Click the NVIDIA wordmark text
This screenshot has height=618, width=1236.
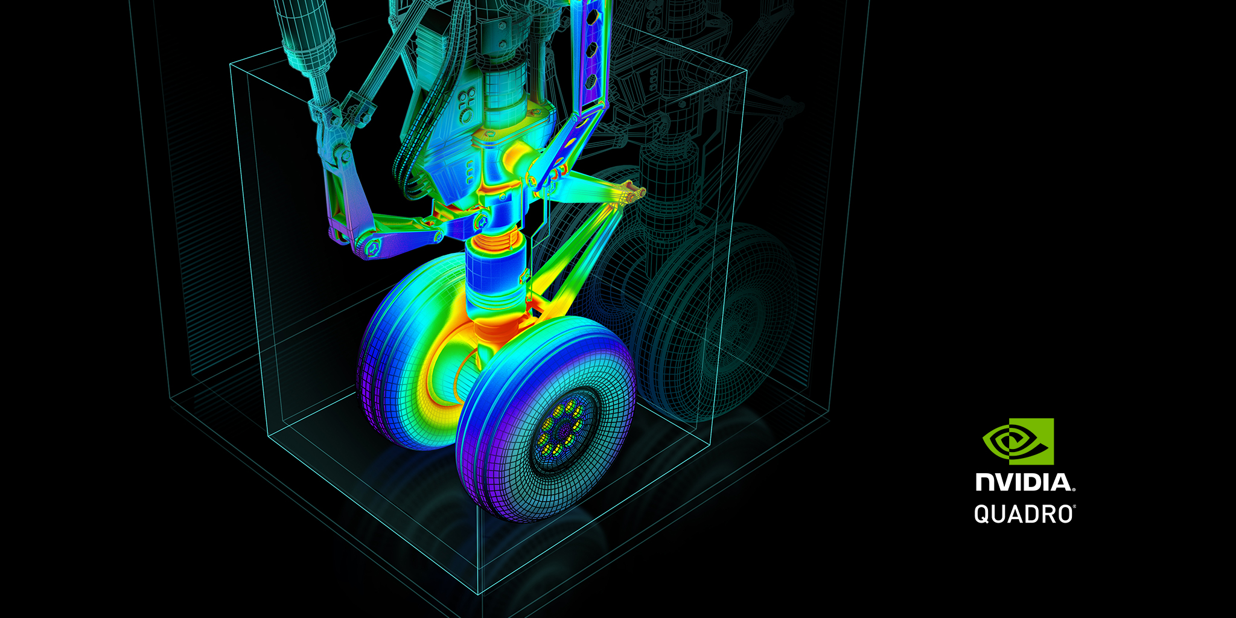click(1025, 483)
